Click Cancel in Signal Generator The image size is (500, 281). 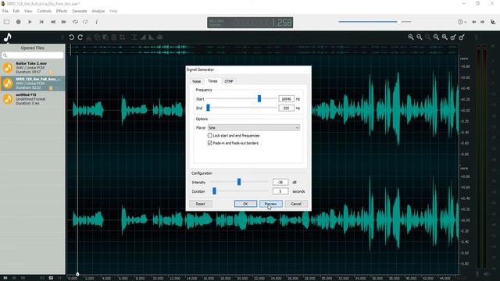point(296,204)
